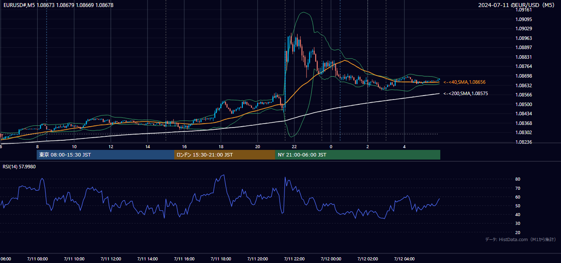Click hour label 18 under the price chart
561x263 pixels.
coord(221,147)
